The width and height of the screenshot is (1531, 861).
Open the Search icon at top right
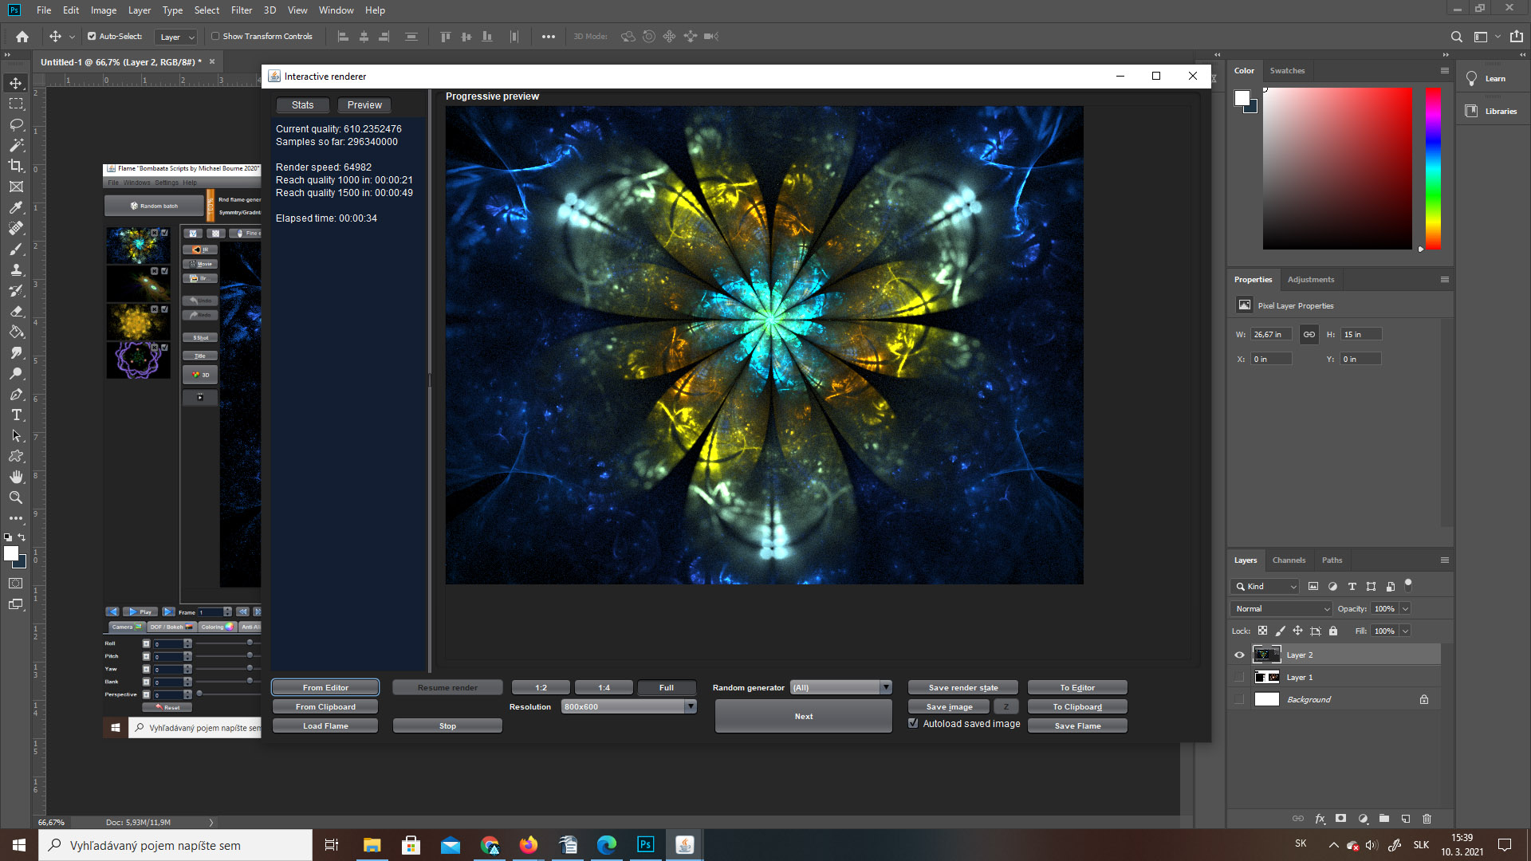click(1456, 37)
